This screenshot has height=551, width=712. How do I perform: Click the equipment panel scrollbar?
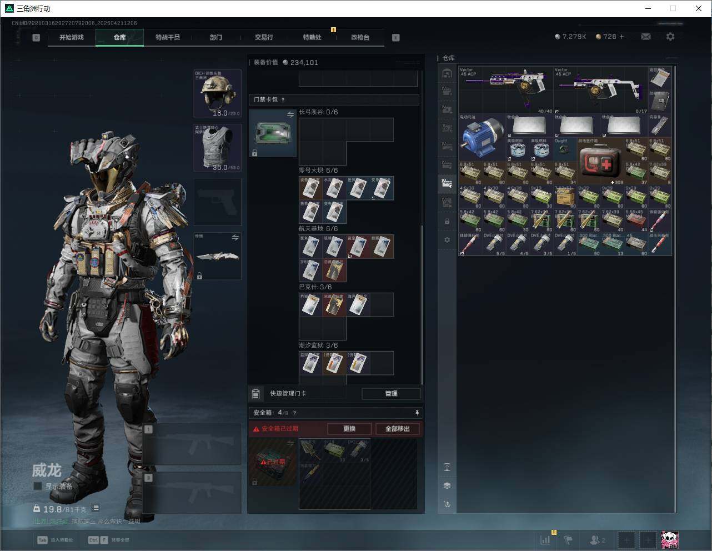point(422,304)
